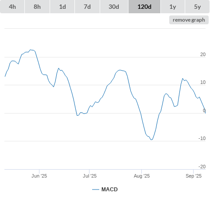
Task: Choose the 1d time range tab
Action: (x=62, y=7)
